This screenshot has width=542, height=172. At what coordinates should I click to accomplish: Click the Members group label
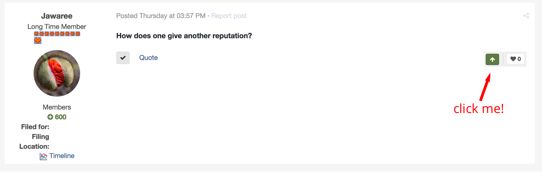[57, 107]
